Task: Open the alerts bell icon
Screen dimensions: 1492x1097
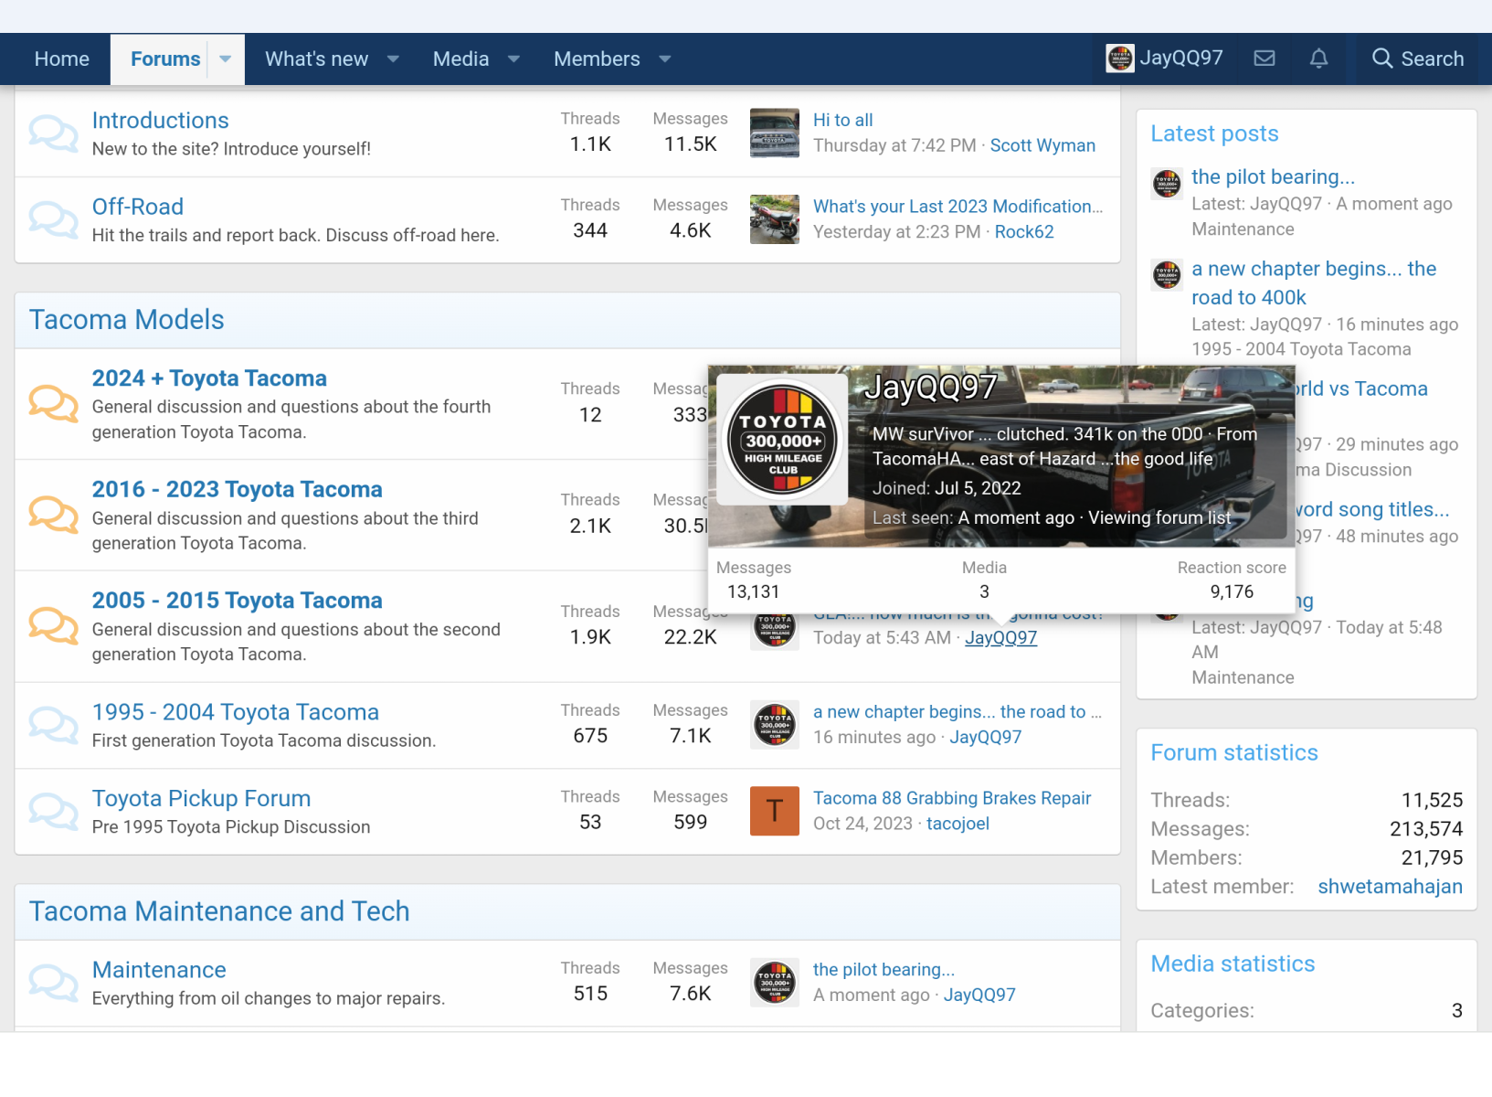Action: point(1318,59)
